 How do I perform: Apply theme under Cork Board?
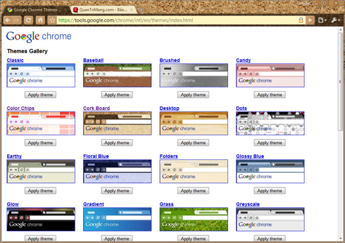(x=117, y=143)
